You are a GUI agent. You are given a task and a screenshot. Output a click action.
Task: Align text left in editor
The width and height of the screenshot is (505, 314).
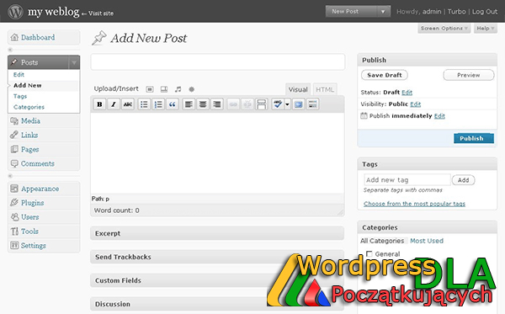click(x=189, y=104)
